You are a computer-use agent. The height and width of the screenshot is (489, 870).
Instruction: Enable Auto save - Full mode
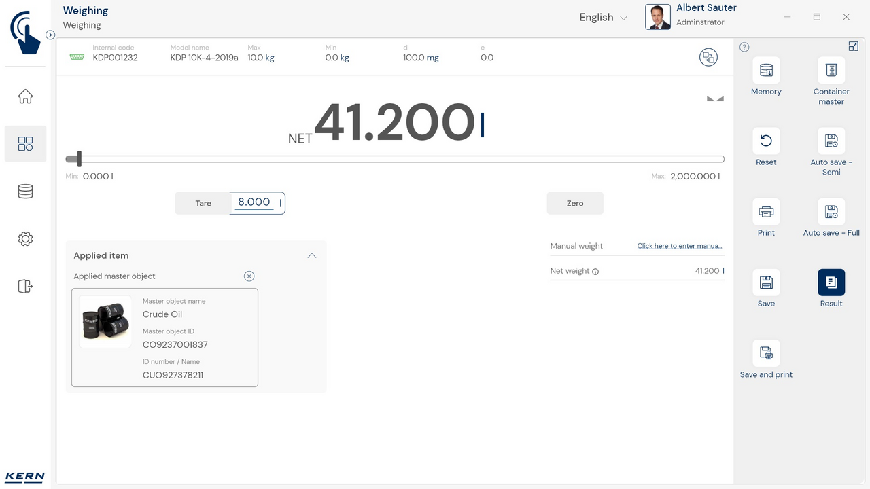[x=831, y=212]
